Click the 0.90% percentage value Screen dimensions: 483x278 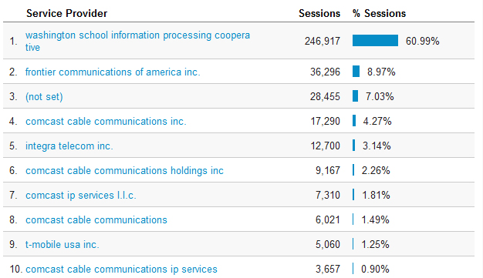pos(375,269)
